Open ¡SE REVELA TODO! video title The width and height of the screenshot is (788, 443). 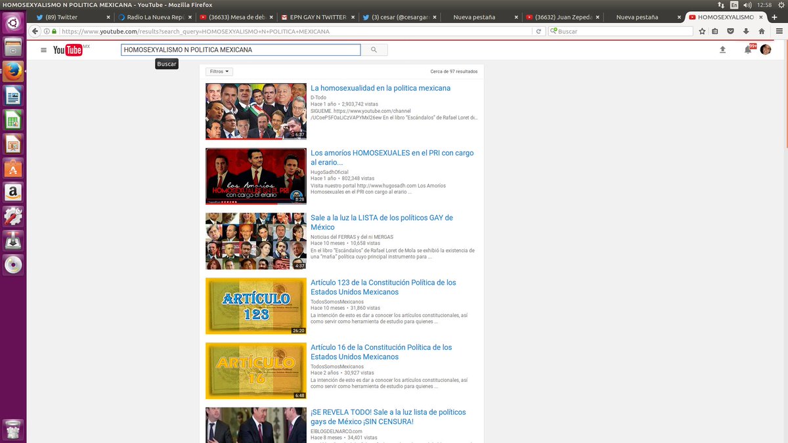pos(388,417)
